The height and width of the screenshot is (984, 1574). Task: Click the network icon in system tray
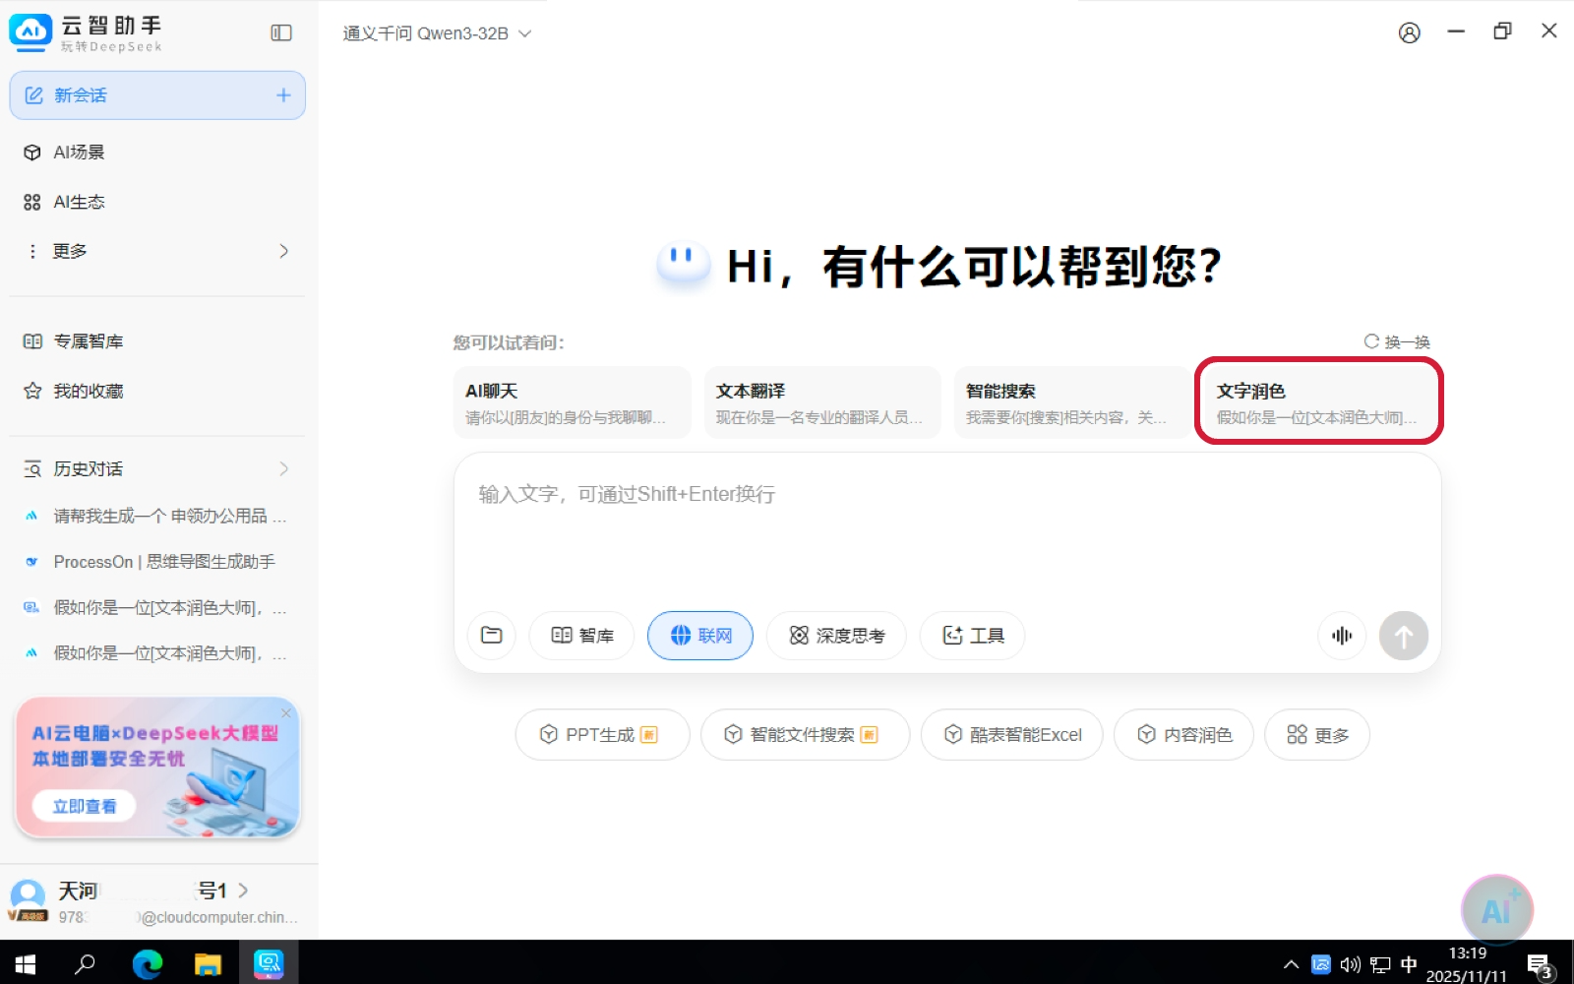[1380, 965]
